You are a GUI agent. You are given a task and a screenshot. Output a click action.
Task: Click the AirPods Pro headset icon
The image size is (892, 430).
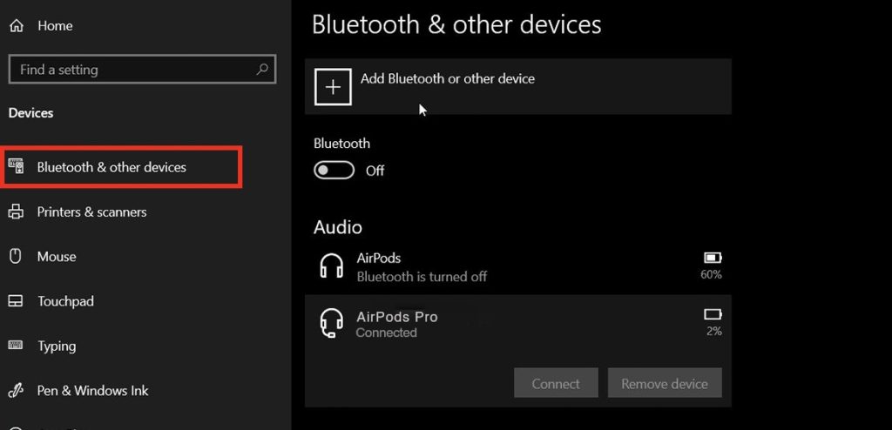coord(332,322)
